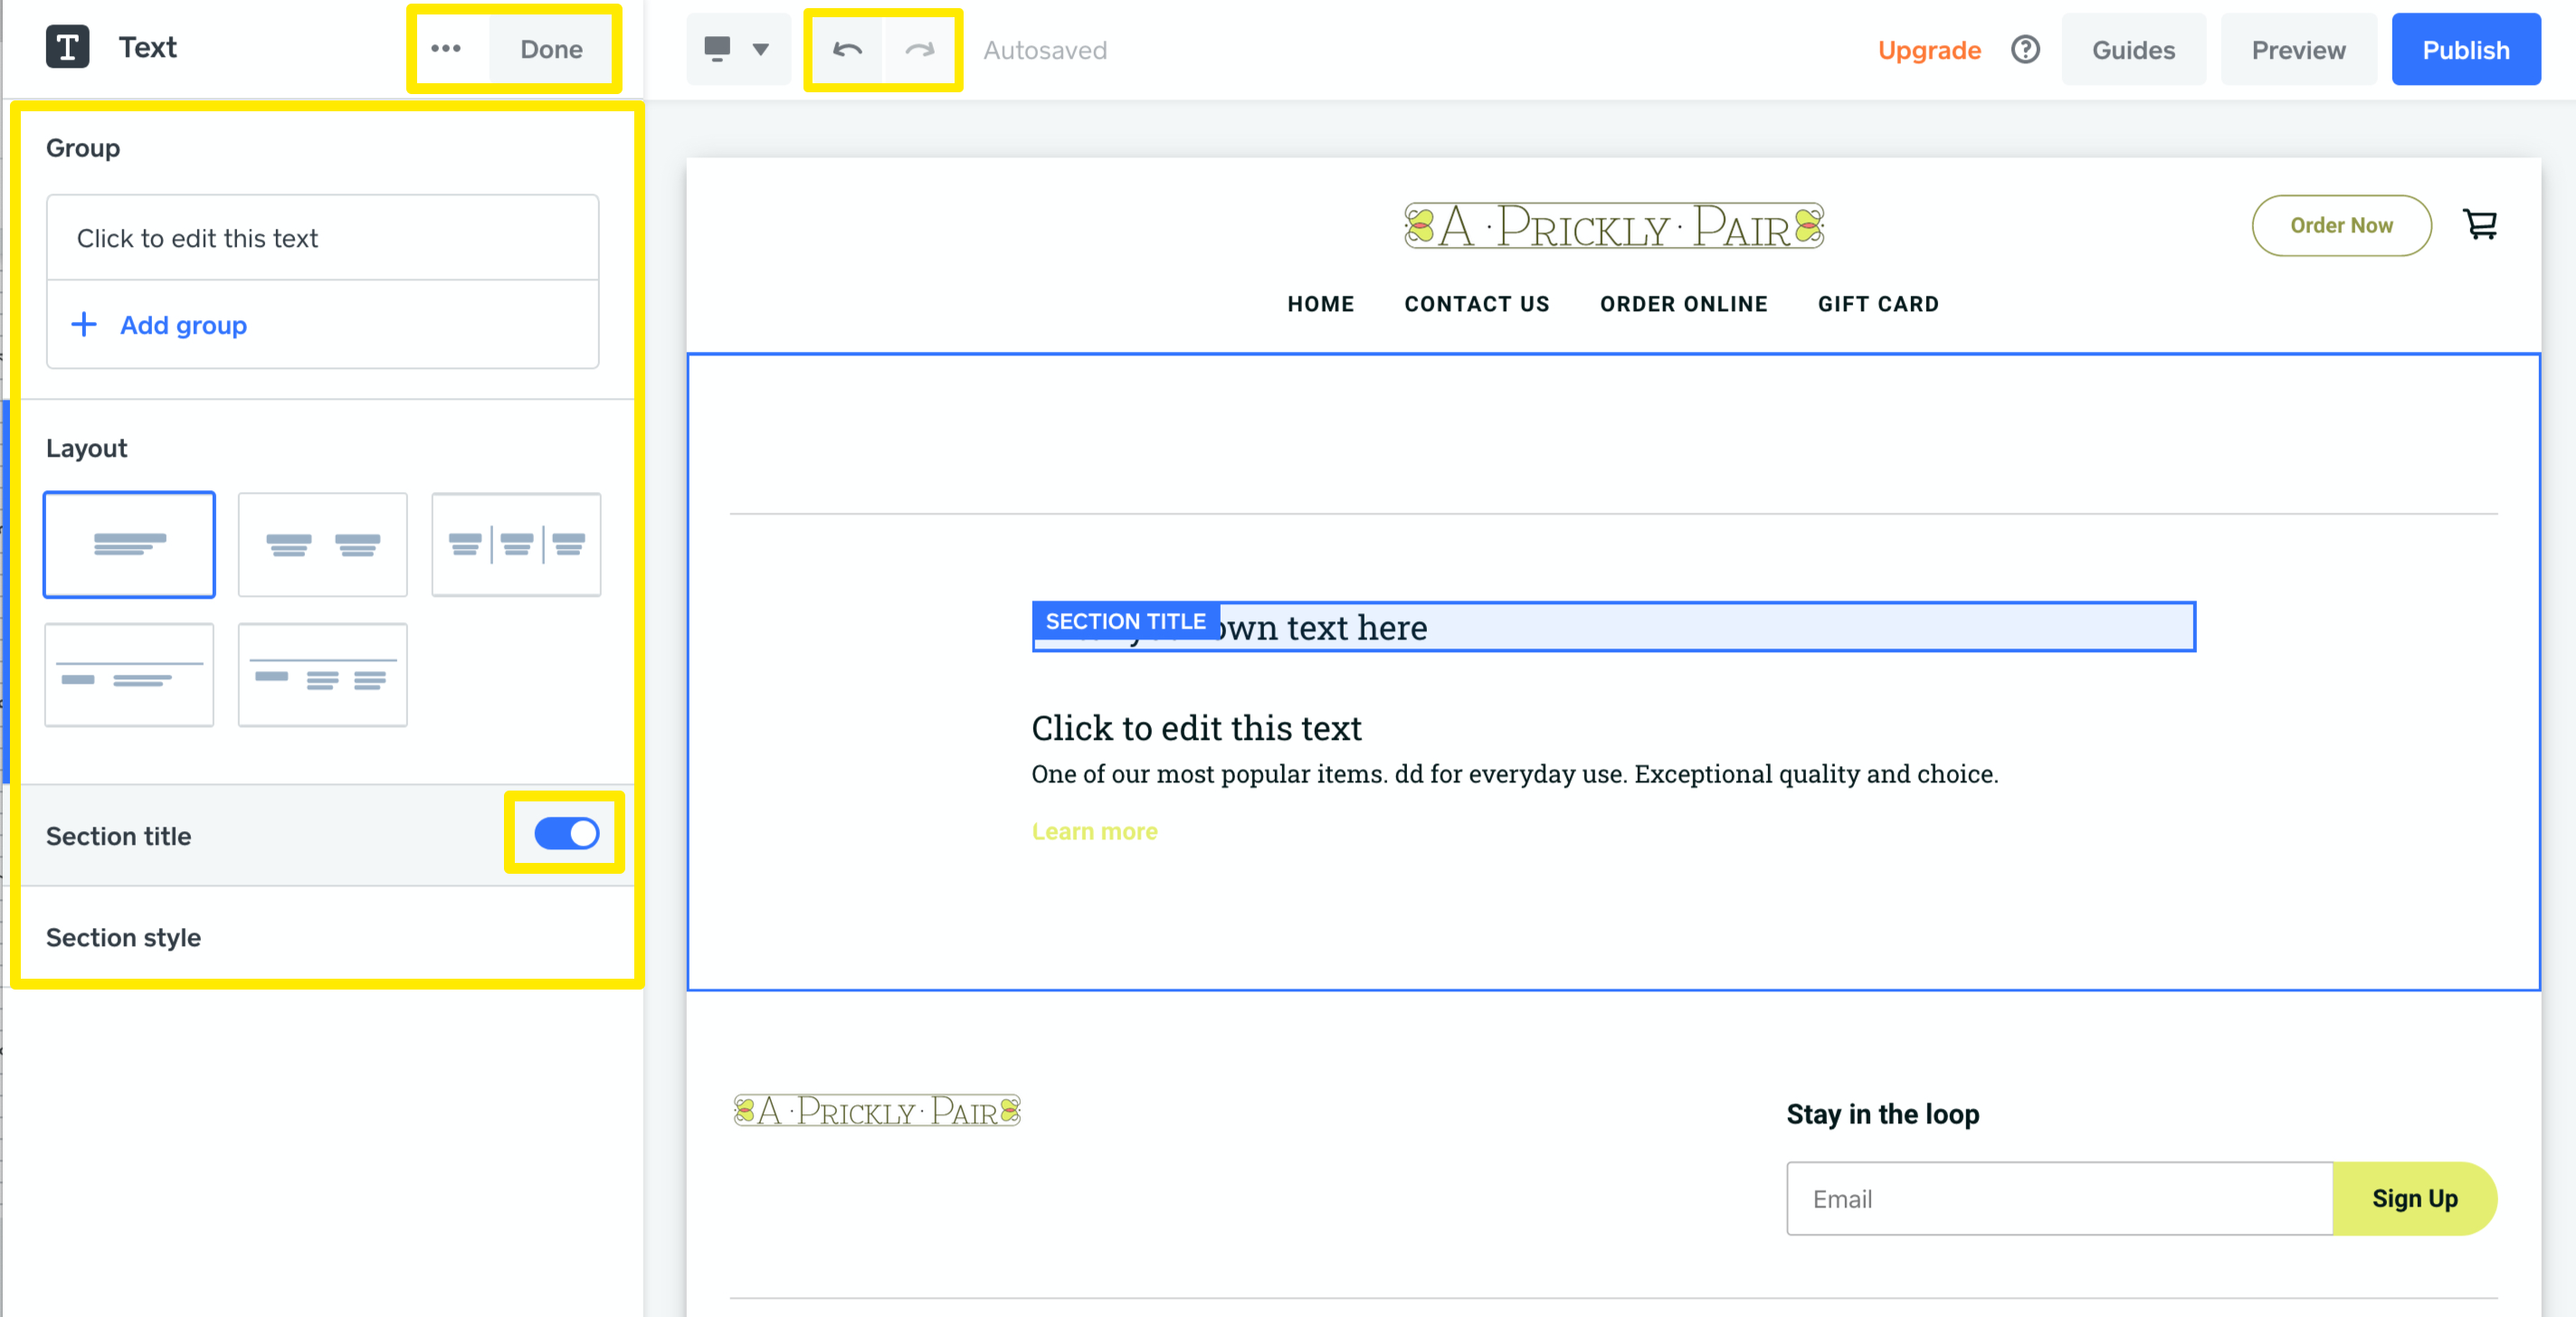The image size is (2576, 1317).
Task: Select the two-column layout thumbnail
Action: tap(322, 544)
